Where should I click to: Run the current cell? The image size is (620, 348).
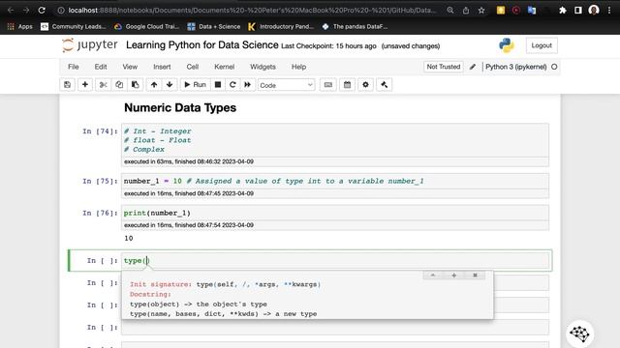(x=195, y=85)
